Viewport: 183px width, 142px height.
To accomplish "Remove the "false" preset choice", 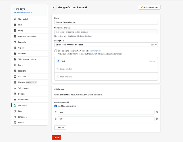I will [157, 119].
